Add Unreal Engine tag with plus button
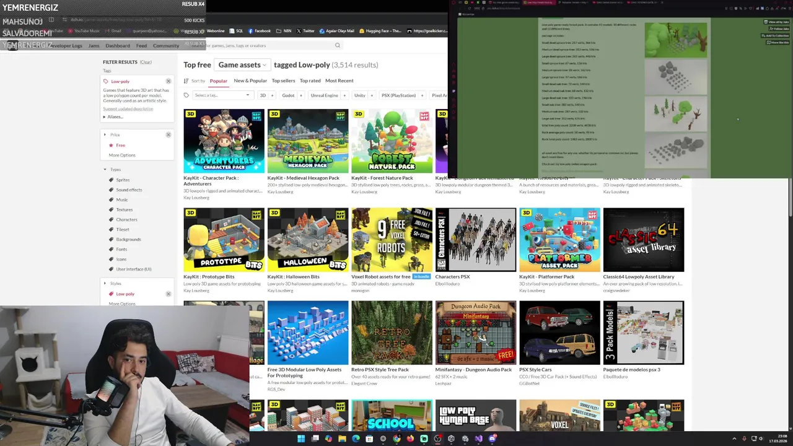Screen dimensions: 793x446 (x=344, y=95)
